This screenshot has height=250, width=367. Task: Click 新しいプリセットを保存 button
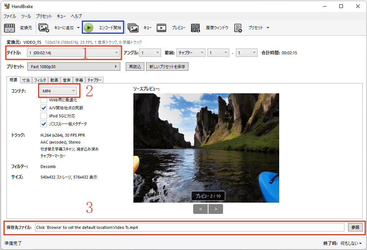pyautogui.click(x=167, y=66)
